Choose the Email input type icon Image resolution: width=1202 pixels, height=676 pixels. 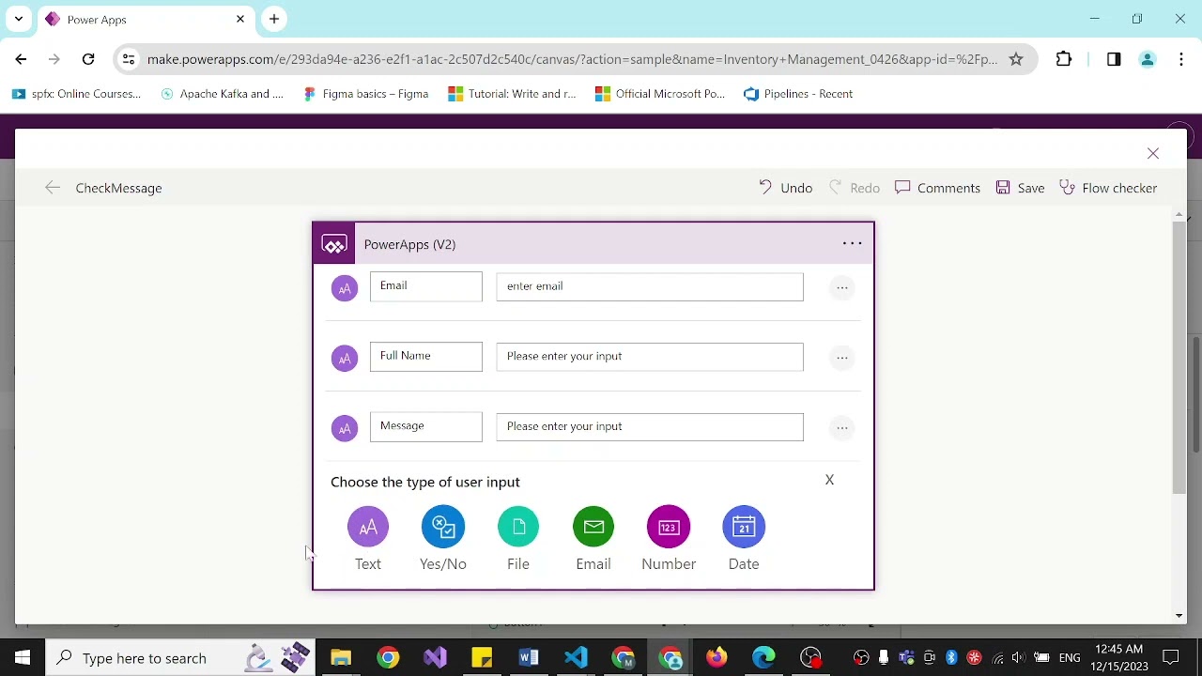click(x=593, y=527)
